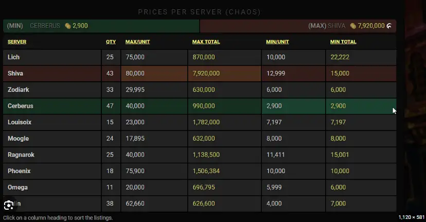Click the Moogle server row
426x222 pixels.
(x=200, y=139)
